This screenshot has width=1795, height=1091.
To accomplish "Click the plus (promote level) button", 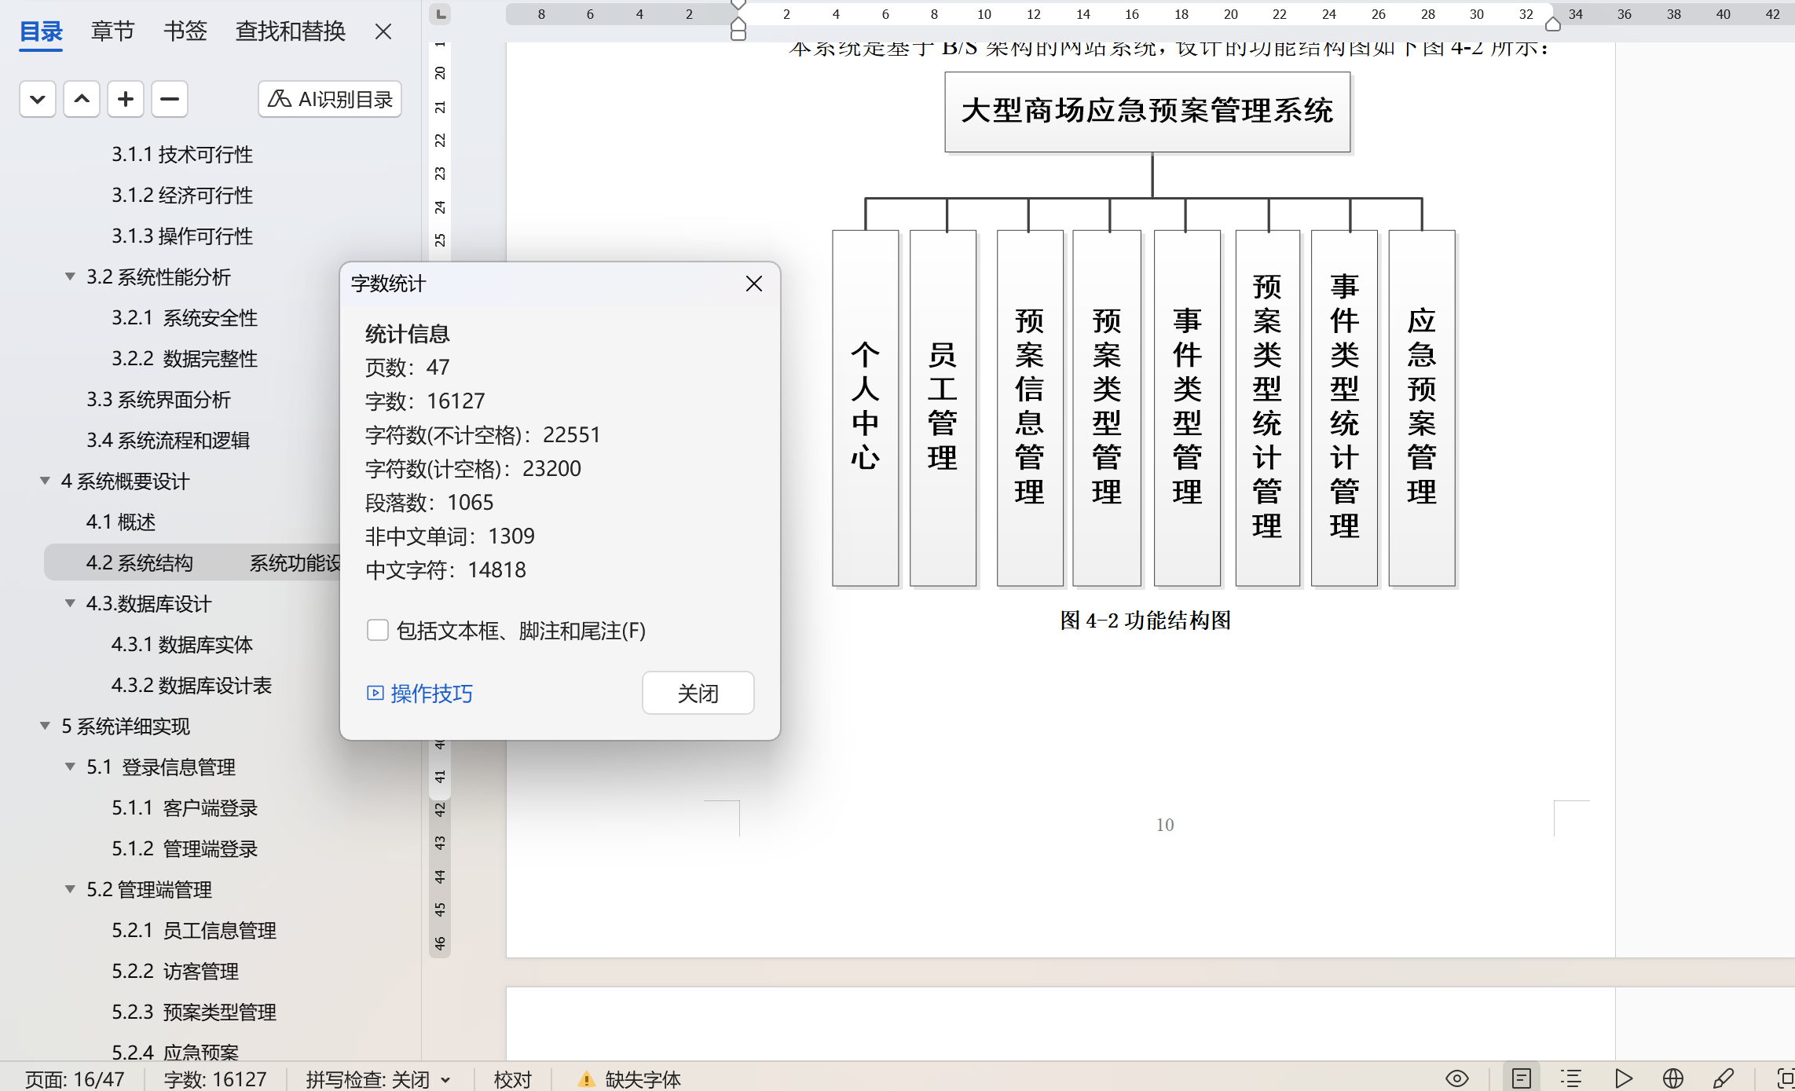I will click(x=126, y=99).
